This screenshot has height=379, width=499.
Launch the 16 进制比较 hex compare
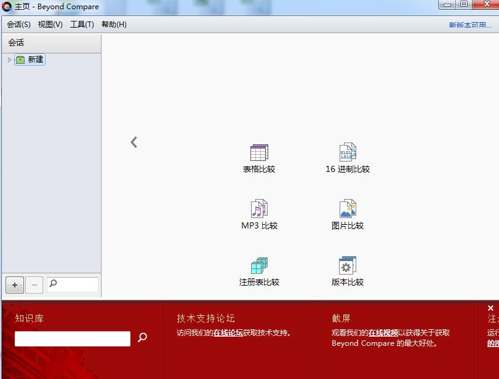click(348, 158)
